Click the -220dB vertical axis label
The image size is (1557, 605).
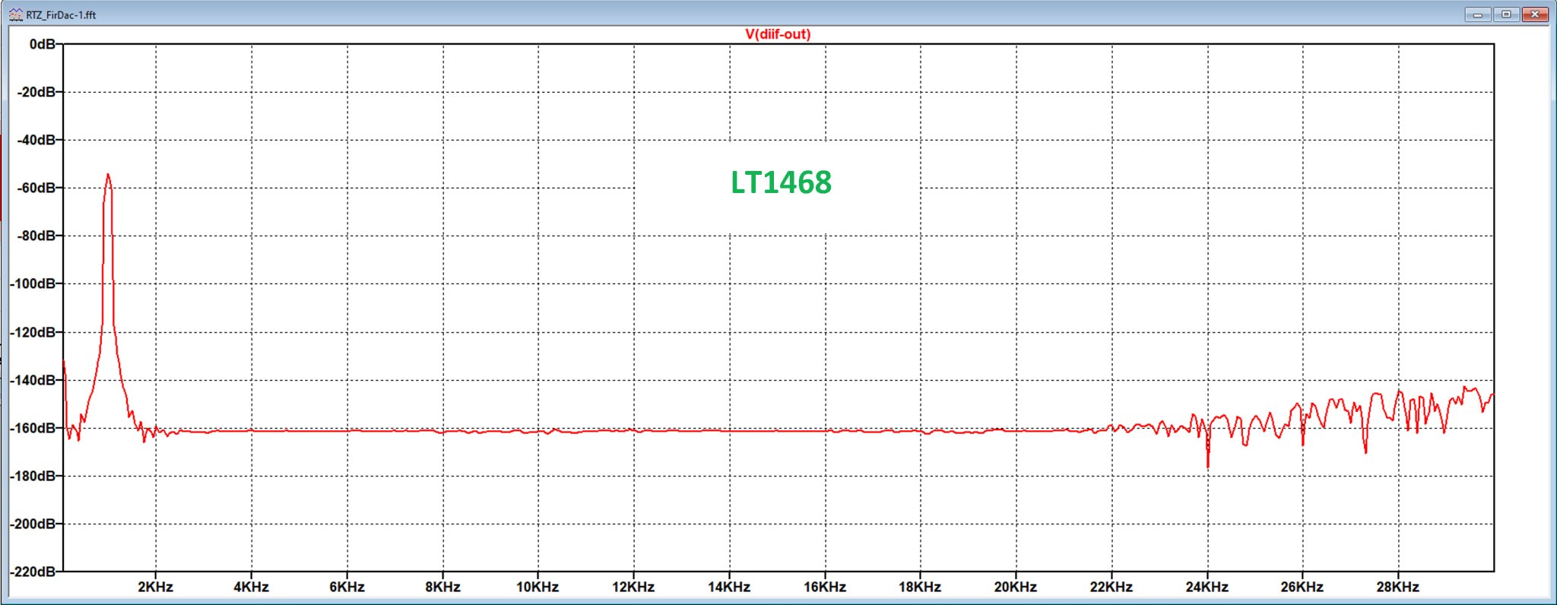(x=33, y=572)
